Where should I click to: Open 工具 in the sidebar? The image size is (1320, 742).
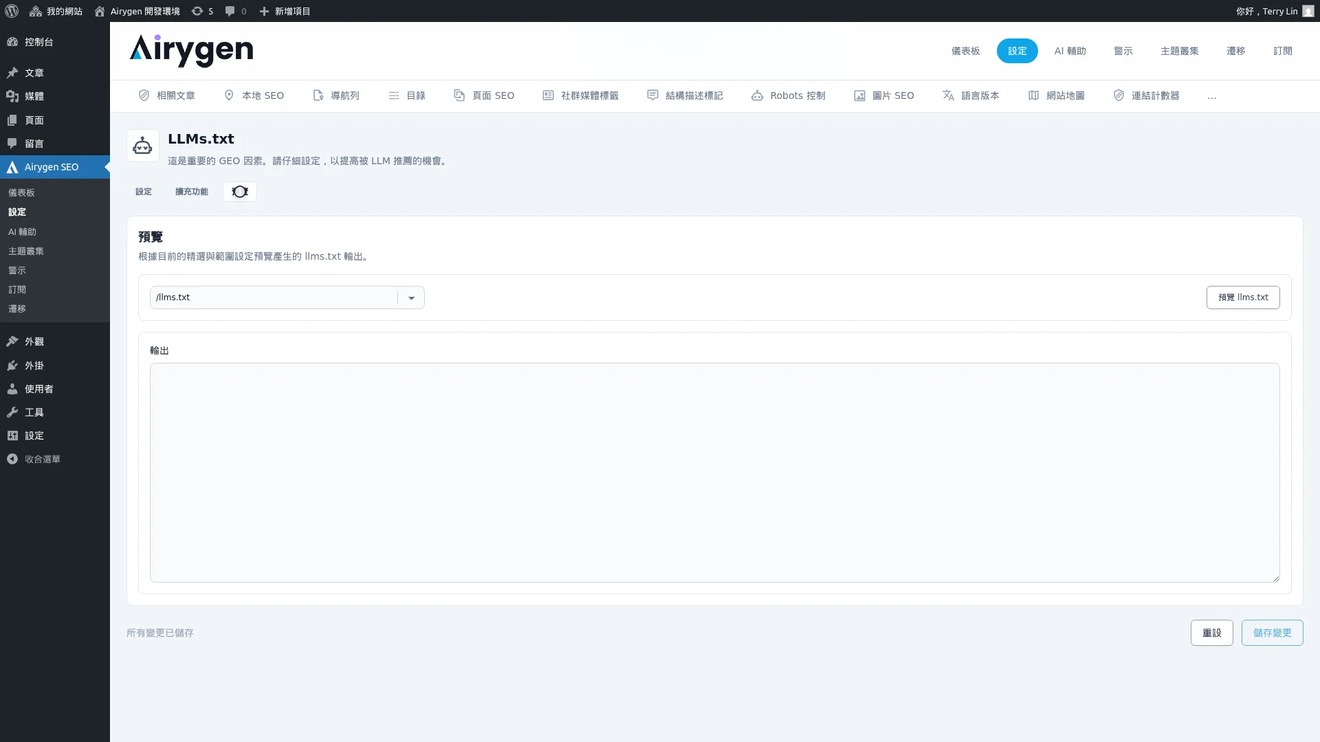coord(55,412)
